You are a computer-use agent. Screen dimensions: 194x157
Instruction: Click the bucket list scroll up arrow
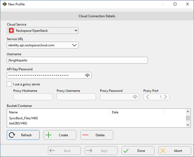(x=188, y=111)
